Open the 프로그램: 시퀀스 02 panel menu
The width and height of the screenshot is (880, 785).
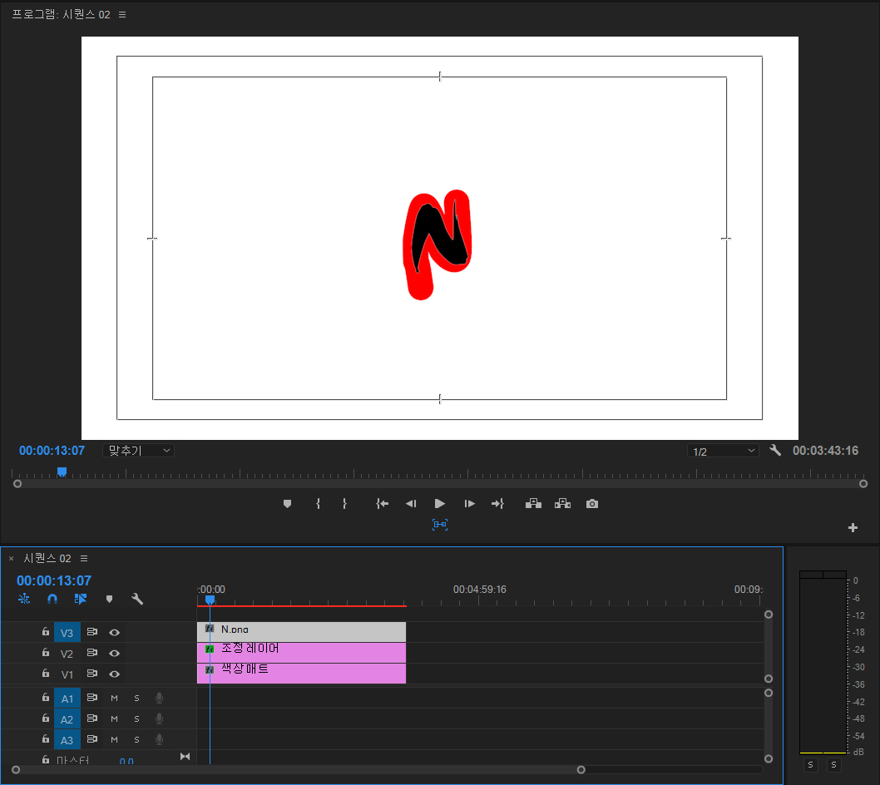pyautogui.click(x=122, y=15)
